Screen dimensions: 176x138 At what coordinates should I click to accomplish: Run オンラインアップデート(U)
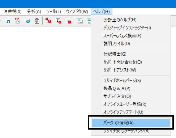click(131, 112)
